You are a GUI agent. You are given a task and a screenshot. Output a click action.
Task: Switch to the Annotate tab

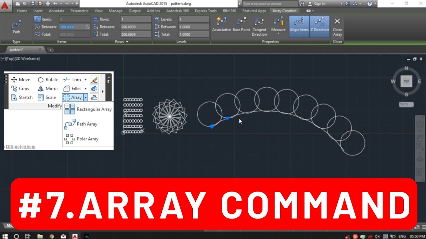[57, 11]
